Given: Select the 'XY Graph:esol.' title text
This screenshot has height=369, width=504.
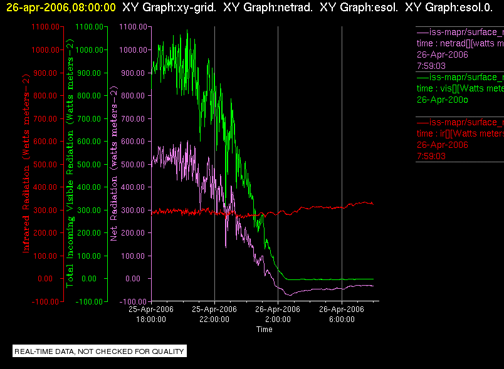Looking at the screenshot, I should [359, 8].
